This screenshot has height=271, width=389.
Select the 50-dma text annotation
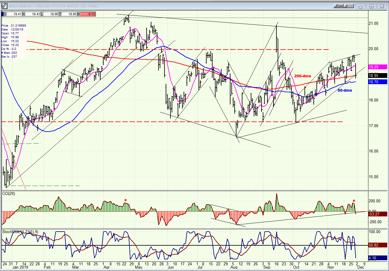345,90
